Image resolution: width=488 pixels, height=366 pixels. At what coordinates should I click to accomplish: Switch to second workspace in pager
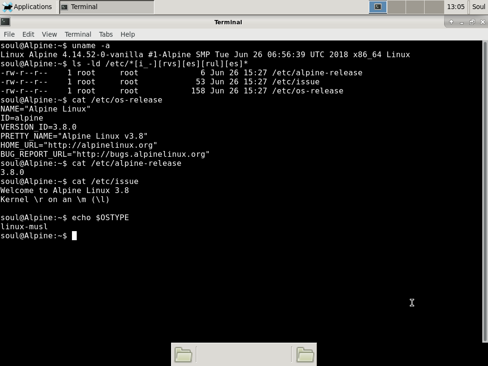(396, 7)
